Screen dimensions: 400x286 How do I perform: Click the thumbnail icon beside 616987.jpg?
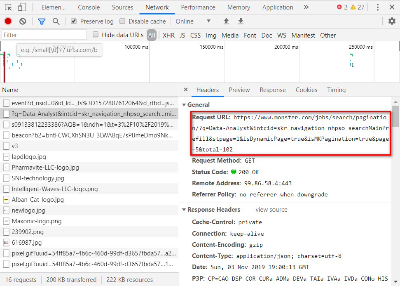point(6,243)
